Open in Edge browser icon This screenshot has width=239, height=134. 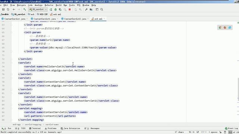tap(230, 28)
